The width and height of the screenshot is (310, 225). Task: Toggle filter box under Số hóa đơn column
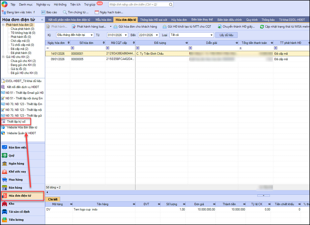tap(72, 48)
